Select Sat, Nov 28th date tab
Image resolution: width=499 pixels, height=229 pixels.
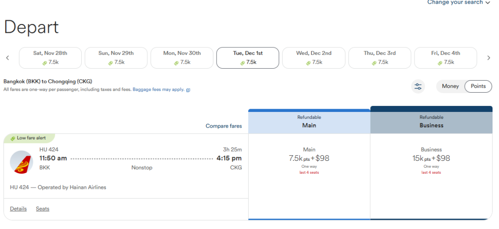pos(50,58)
